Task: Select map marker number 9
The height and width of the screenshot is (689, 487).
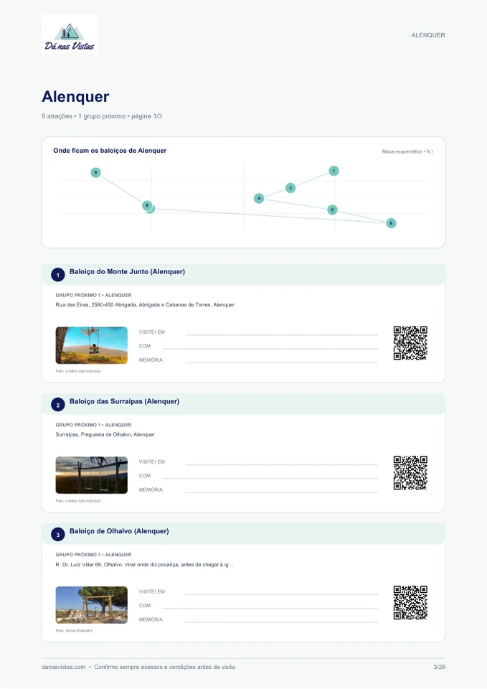Action: click(x=95, y=173)
